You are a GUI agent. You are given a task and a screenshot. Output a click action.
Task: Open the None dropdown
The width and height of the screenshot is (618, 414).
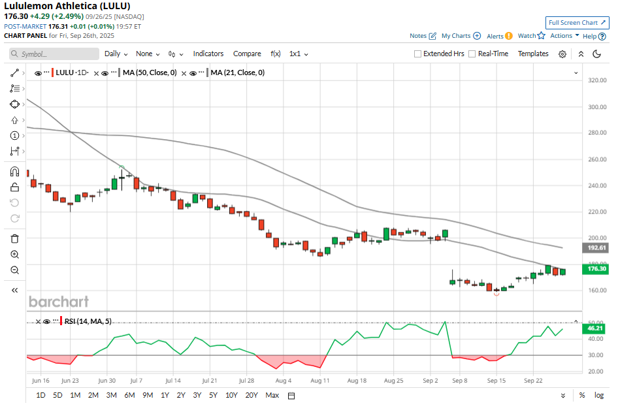pyautogui.click(x=148, y=54)
